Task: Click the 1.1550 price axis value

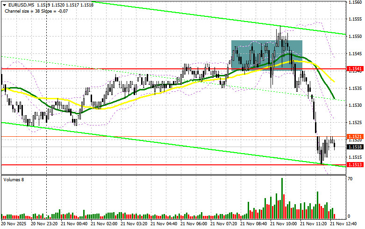Action: coord(355,37)
